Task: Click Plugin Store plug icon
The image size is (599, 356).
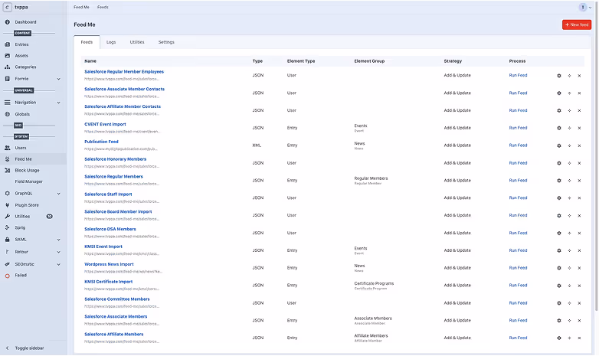Action: pos(7,205)
